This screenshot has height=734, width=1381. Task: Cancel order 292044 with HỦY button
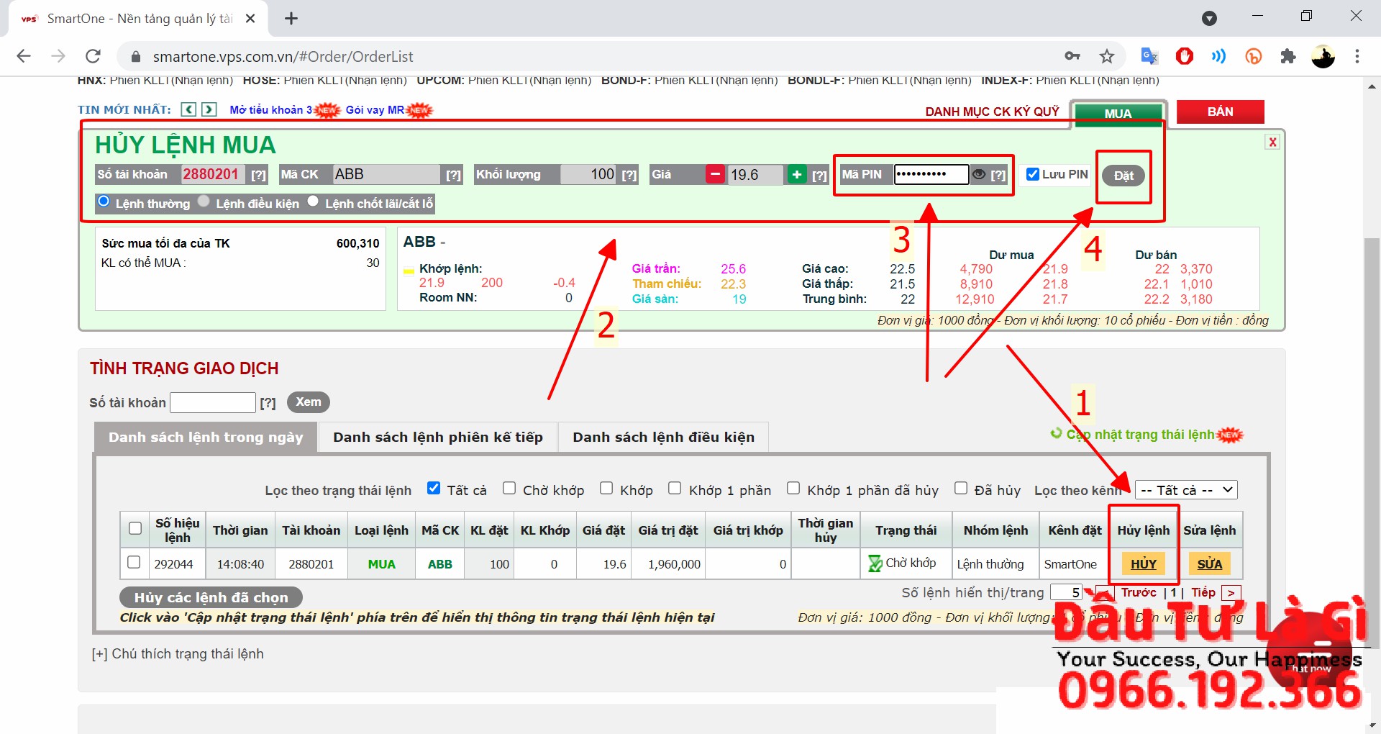click(x=1143, y=563)
